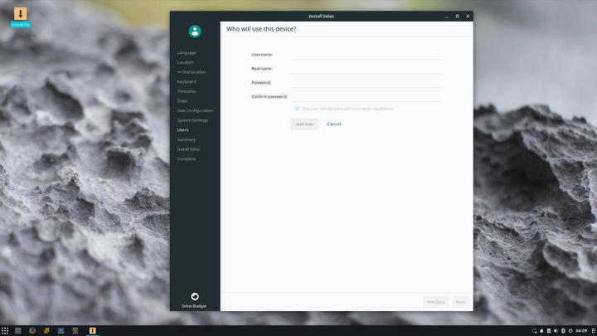Select the Timezone step in sidebar
The image size is (597, 336).
(x=187, y=91)
